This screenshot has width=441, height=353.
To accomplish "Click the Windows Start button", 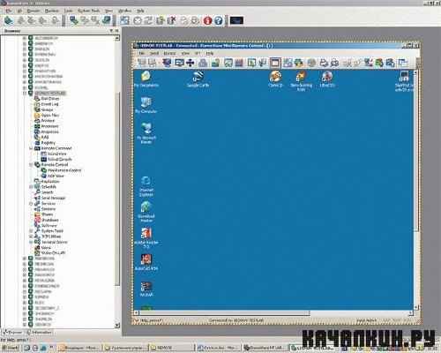I will [x=10, y=348].
